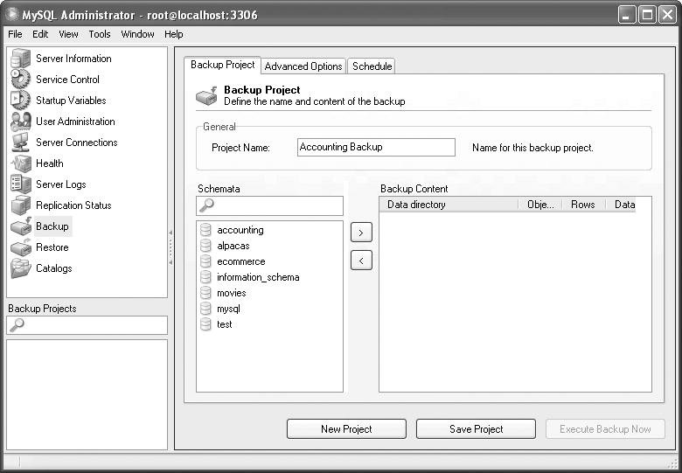Click the Save Project button
The width and height of the screenshot is (682, 473).
476,429
